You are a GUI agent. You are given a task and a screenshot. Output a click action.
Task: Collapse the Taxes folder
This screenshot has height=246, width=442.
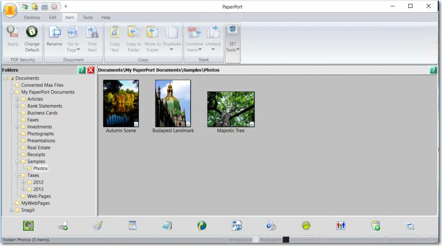(17, 175)
